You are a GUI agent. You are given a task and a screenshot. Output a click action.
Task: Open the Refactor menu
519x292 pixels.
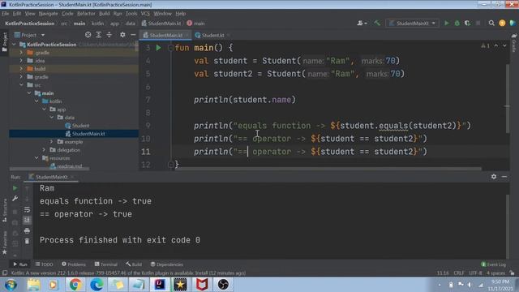[x=86, y=14]
